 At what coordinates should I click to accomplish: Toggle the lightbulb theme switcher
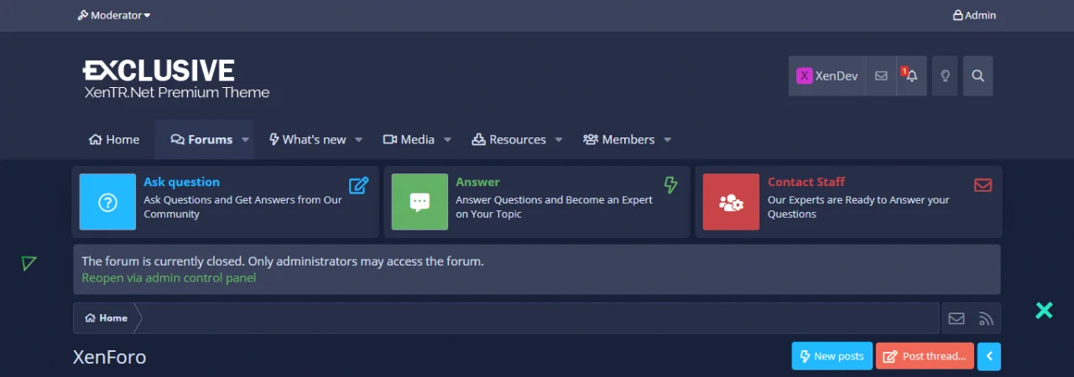(x=945, y=76)
